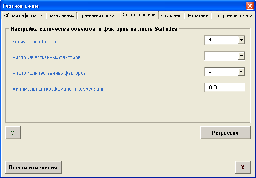
Task: Click the Внести изменения button
Action: (33, 167)
